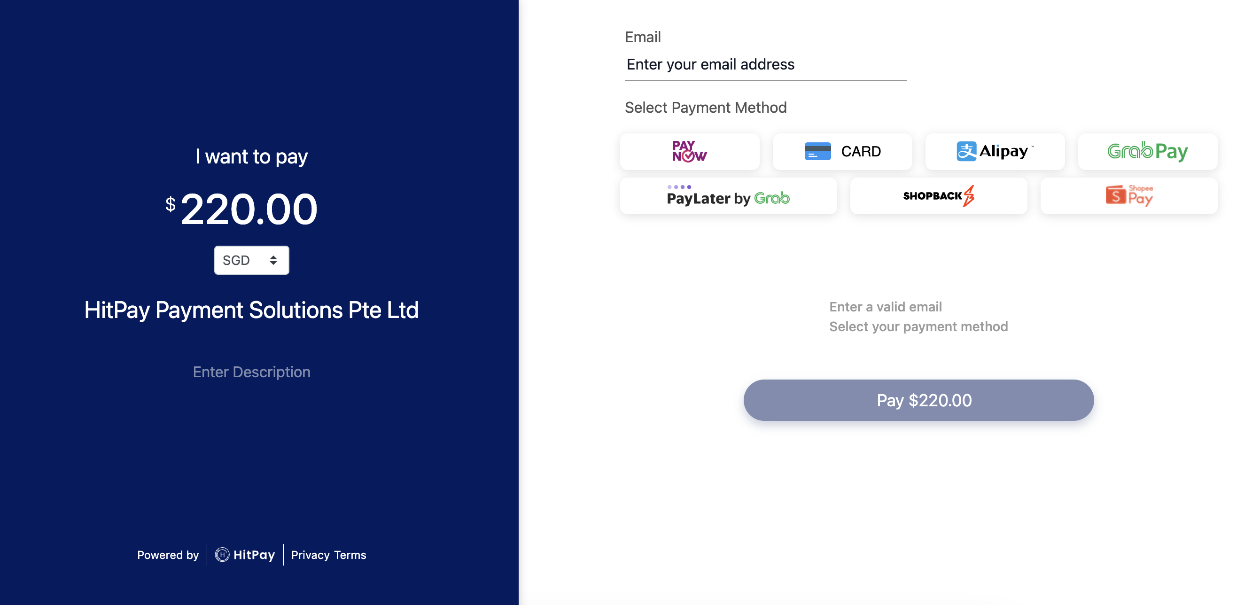Click the currency selector arrows

pyautogui.click(x=273, y=260)
